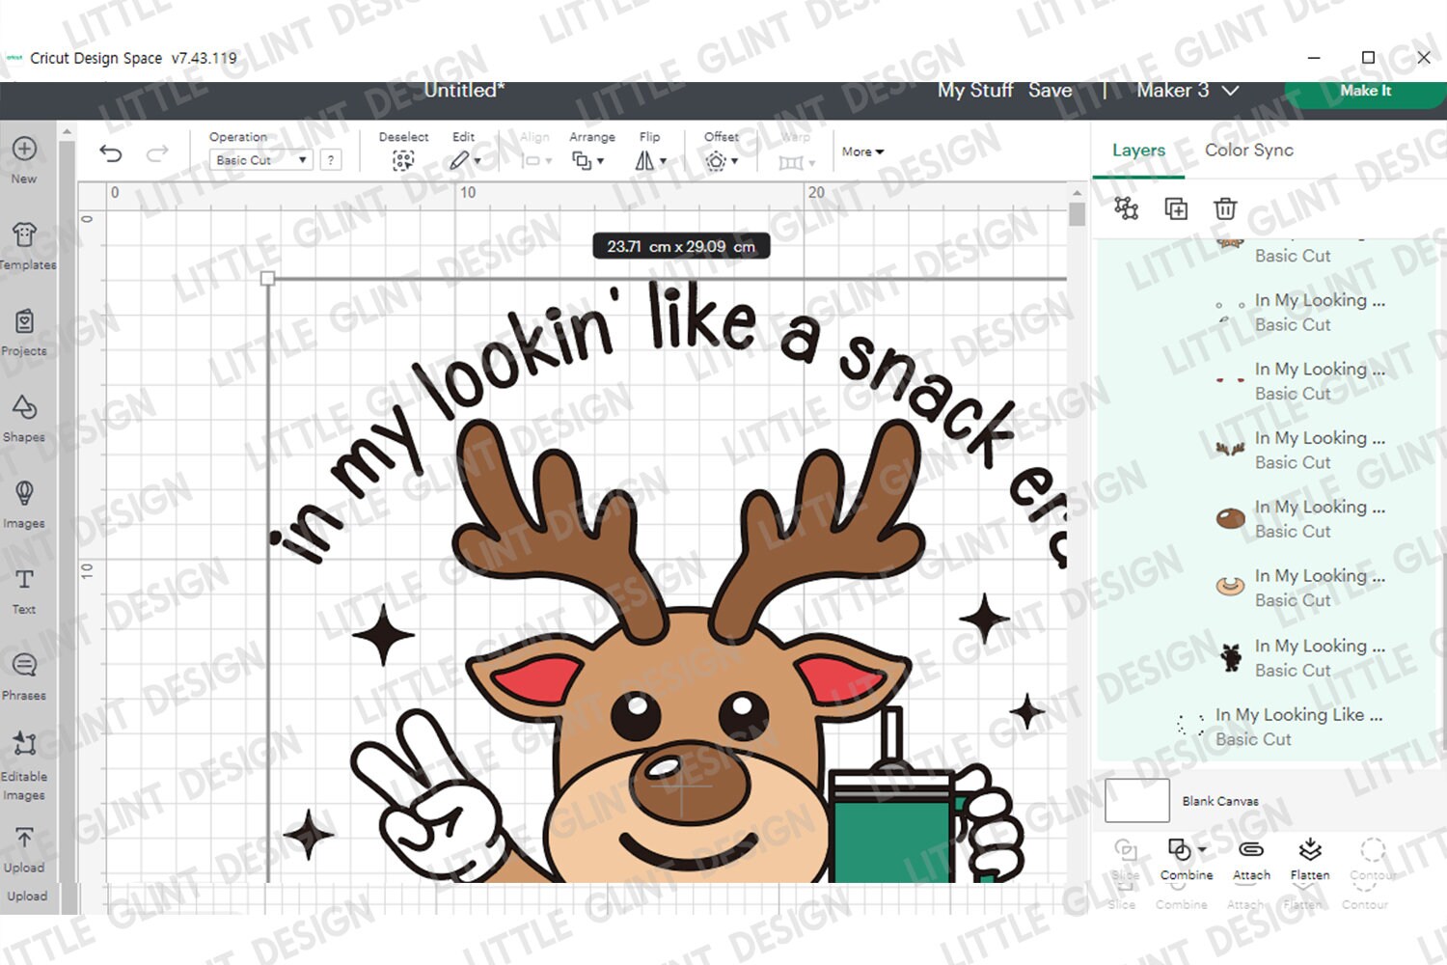The height and width of the screenshot is (965, 1447).
Task: Open My Stuff
Action: (974, 90)
